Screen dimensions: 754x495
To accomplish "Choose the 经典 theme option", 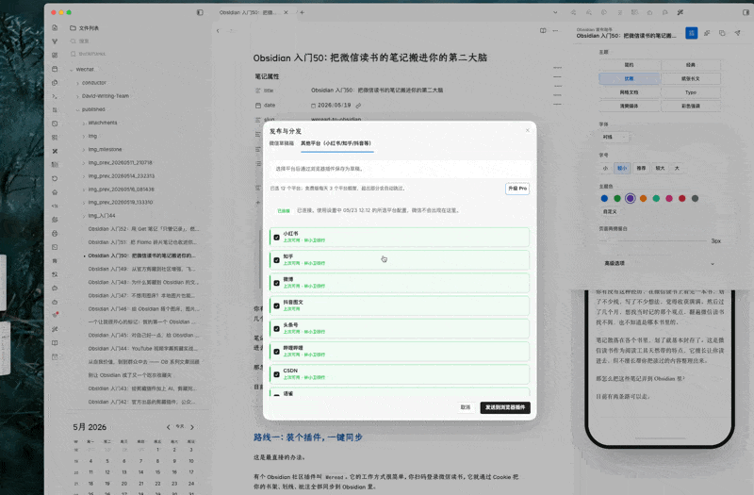I will coord(691,65).
